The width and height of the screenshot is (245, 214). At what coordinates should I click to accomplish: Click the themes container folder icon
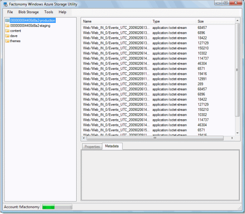tap(7, 41)
